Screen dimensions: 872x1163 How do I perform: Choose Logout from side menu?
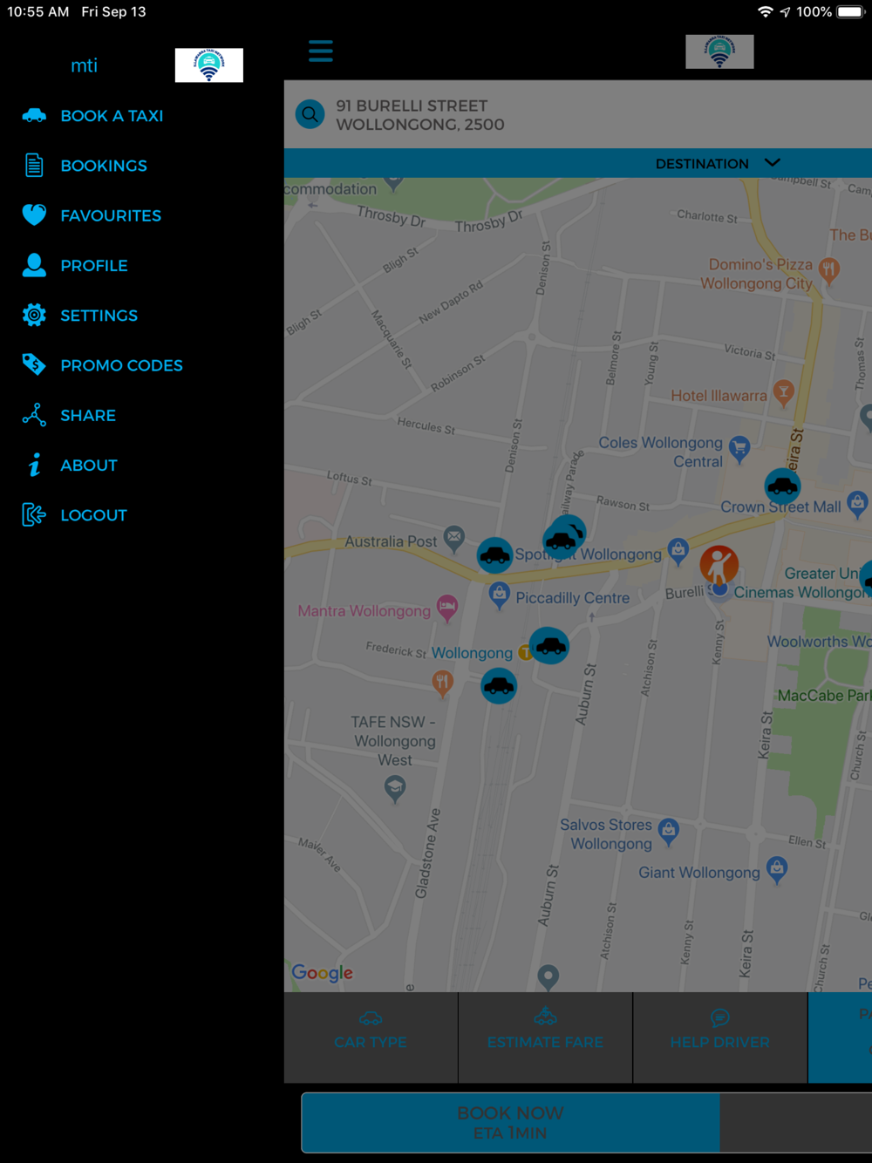(93, 515)
